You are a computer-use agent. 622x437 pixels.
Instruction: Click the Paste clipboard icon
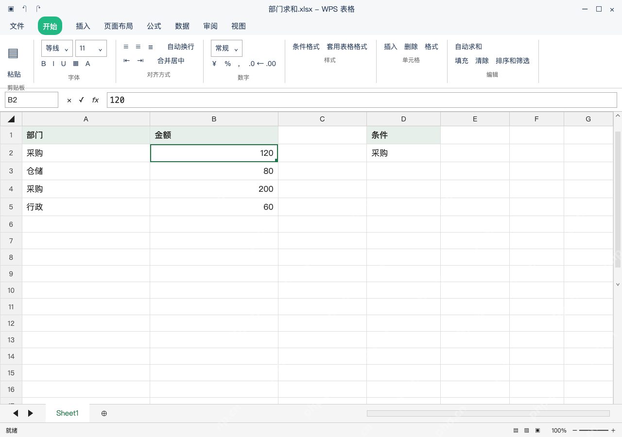(13, 53)
